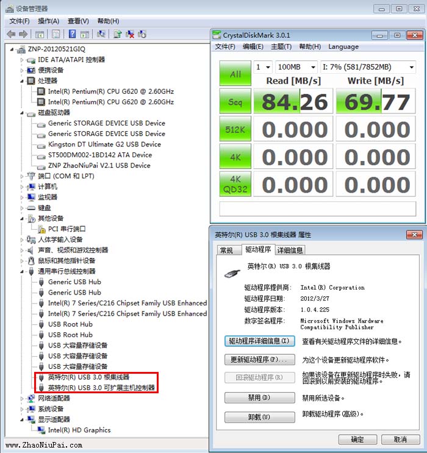Click the 鼠标和其他指针设备 mouse category icon

point(31,261)
